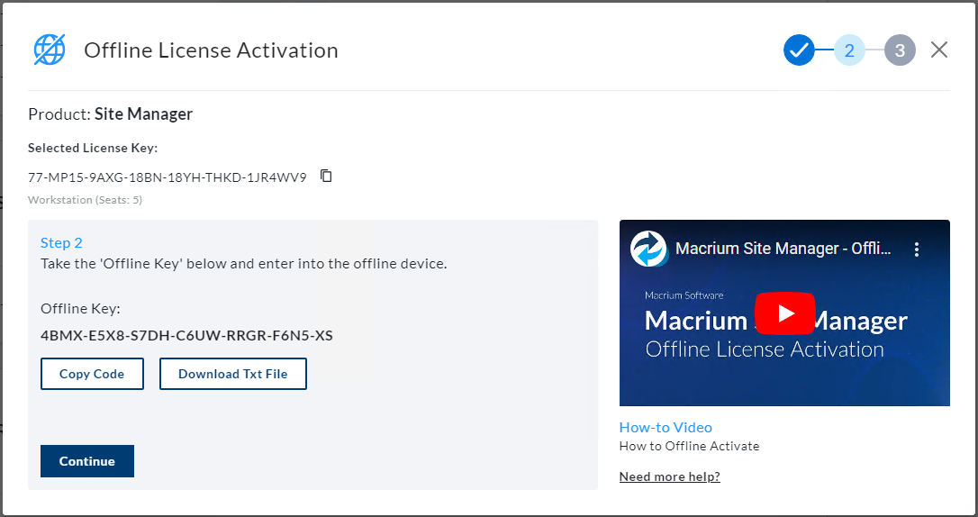Image resolution: width=978 pixels, height=517 pixels.
Task: Play the Offline License Activation video
Action: pyautogui.click(x=783, y=313)
